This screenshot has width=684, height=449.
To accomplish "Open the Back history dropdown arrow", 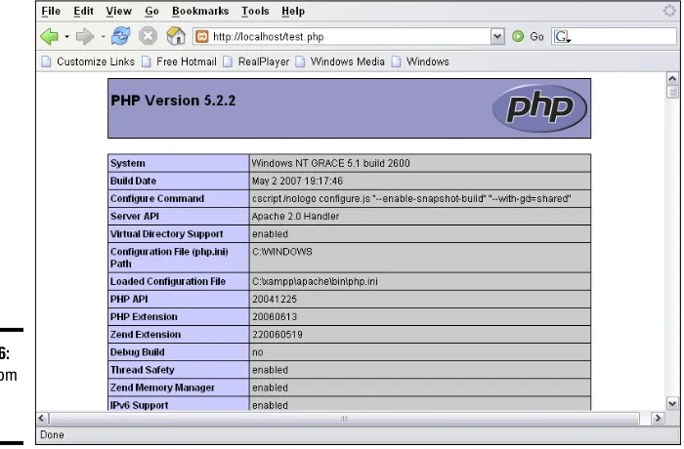I will [66, 37].
